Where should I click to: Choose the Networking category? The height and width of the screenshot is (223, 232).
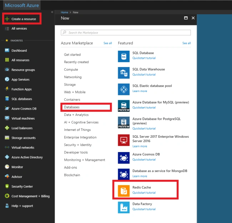pos(73,77)
